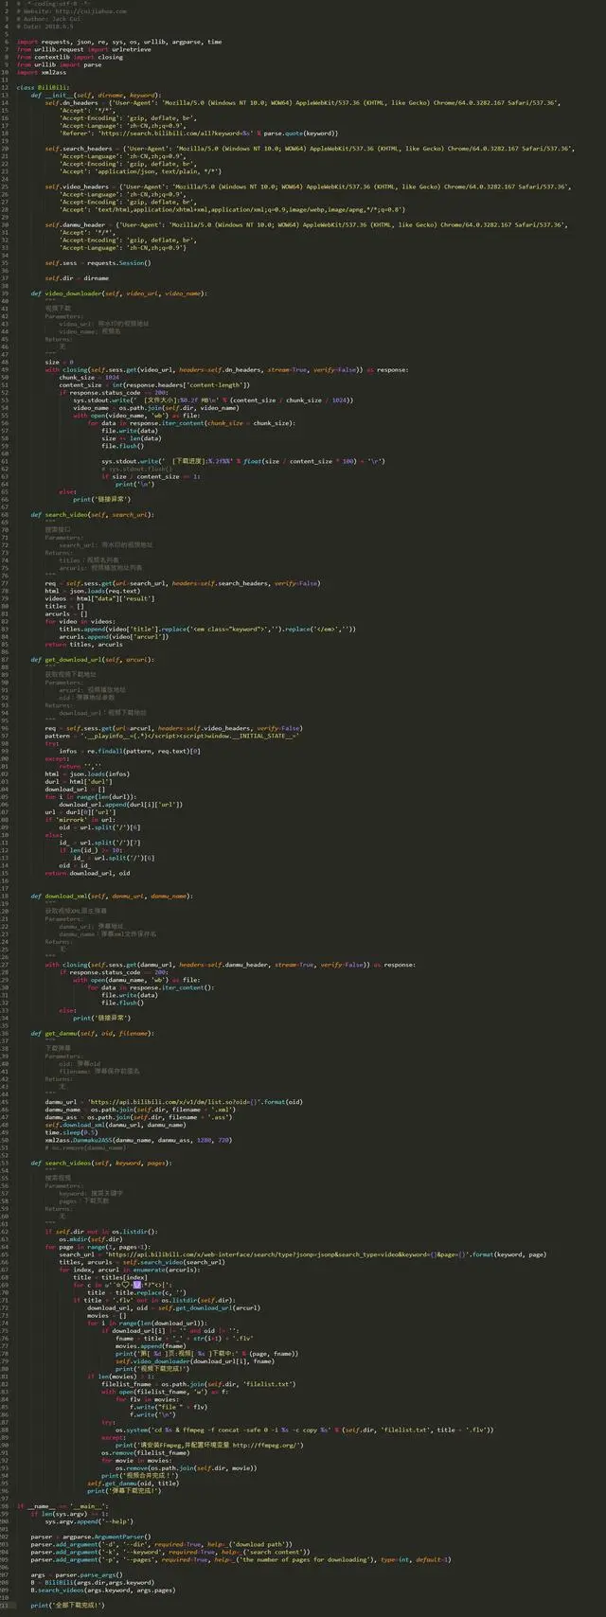This screenshot has width=606, height=1617.
Task: Click the "class BiliBili:" definition line
Action: [43, 87]
